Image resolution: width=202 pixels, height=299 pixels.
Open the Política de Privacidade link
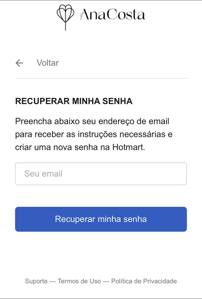point(144,281)
